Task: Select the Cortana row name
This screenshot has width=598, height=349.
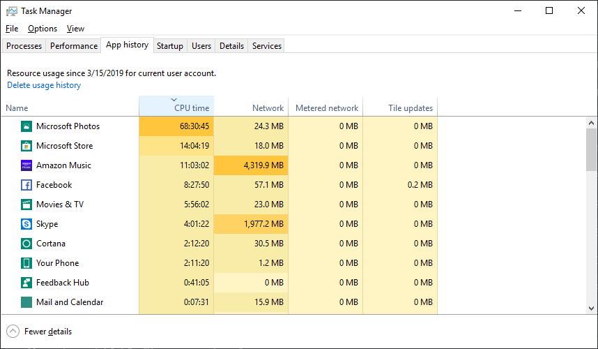Action: pyautogui.click(x=51, y=243)
